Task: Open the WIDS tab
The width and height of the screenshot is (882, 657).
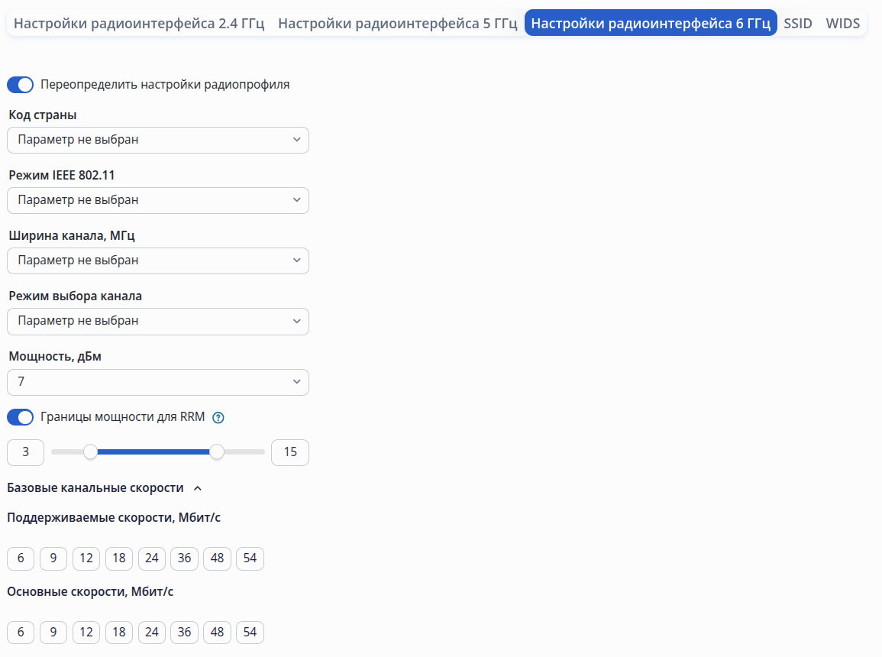Action: pos(842,24)
